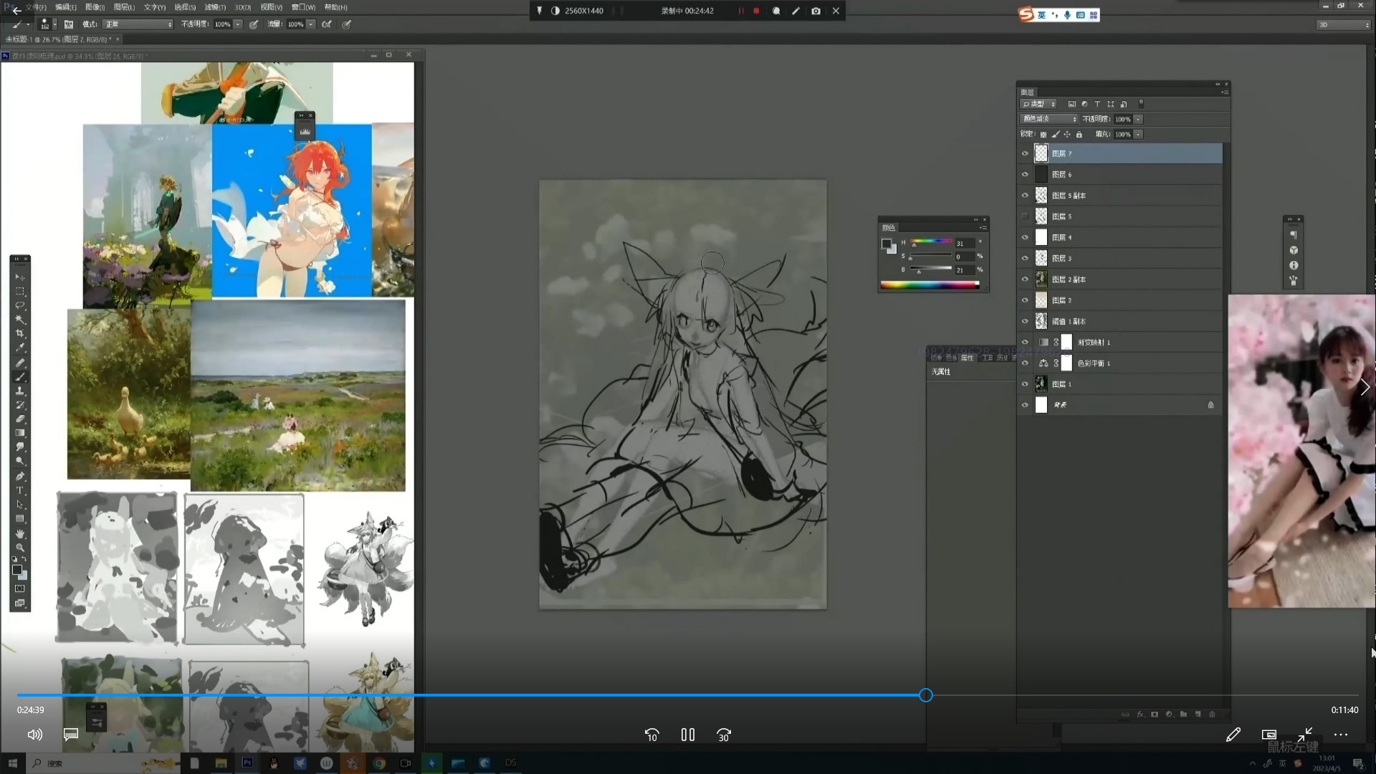
Task: Open the 窗口(W) menu
Action: point(303,7)
